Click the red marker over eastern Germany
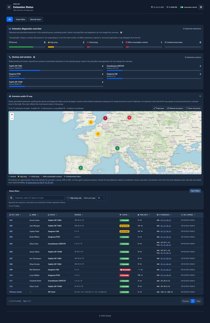The image size is (210, 323). coord(129,118)
